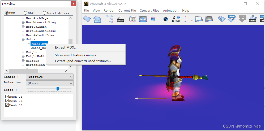Click the BLP export arrows toolbar icon

click(x=253, y=19)
